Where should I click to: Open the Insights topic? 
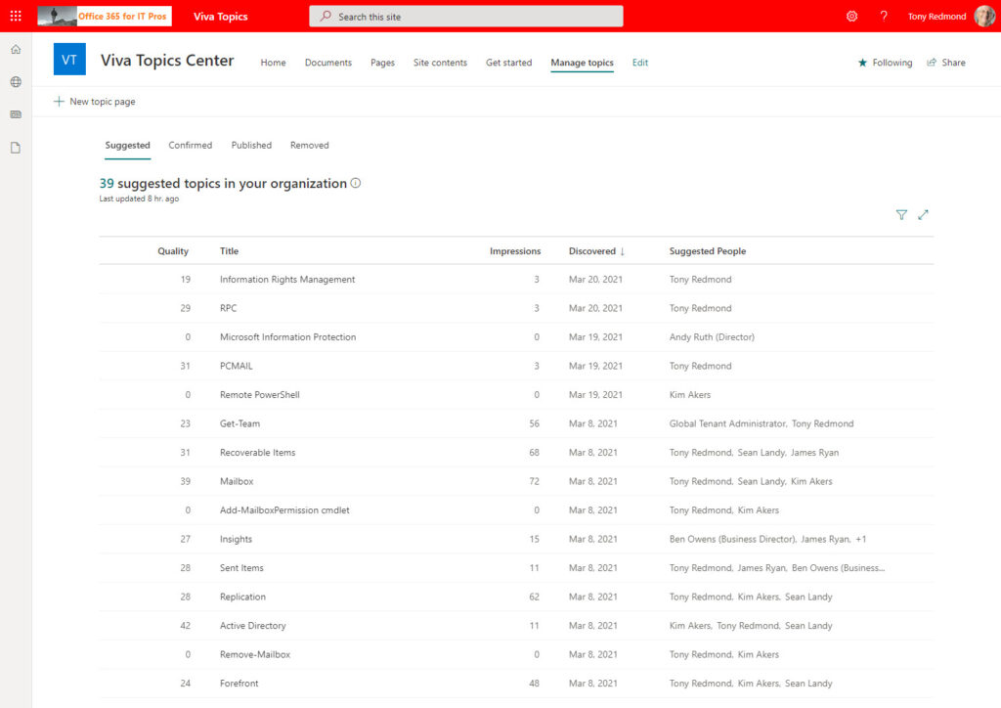tap(237, 539)
